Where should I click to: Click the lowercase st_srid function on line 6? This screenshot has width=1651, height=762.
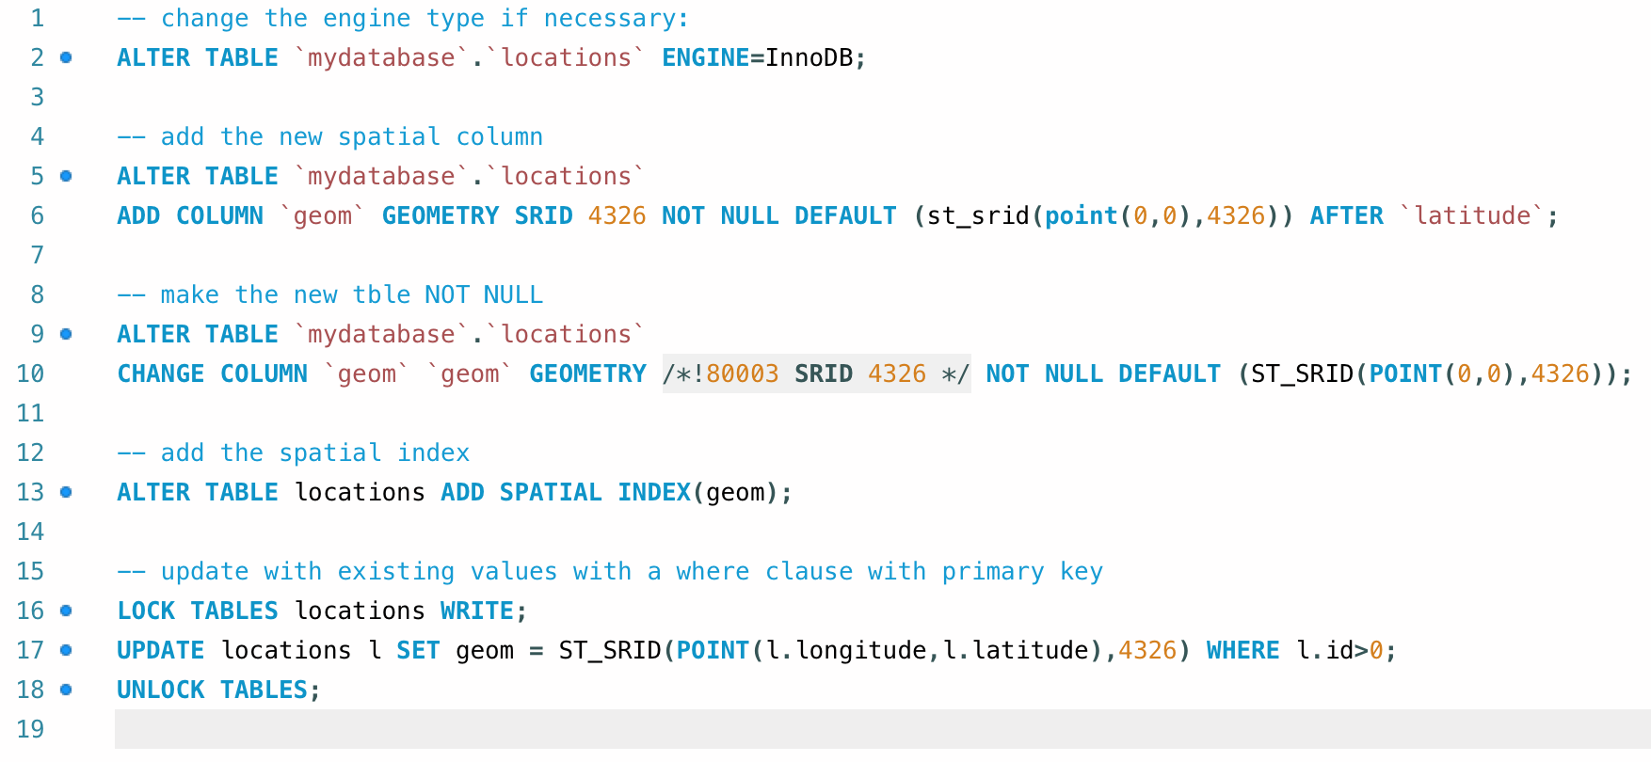pos(978,215)
